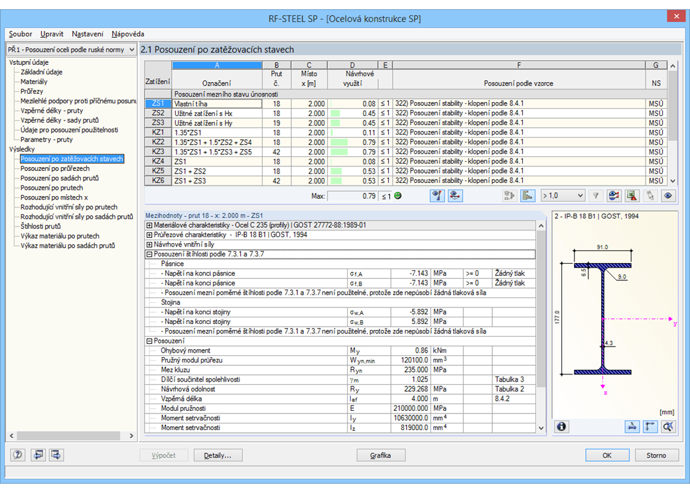Click the Grafika button
The height and width of the screenshot is (493, 690).
tap(381, 455)
